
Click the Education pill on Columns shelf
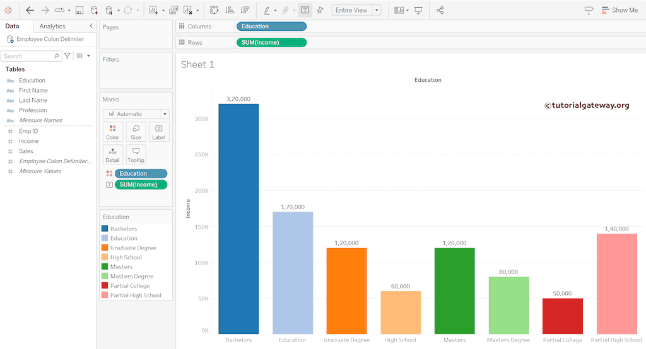271,26
